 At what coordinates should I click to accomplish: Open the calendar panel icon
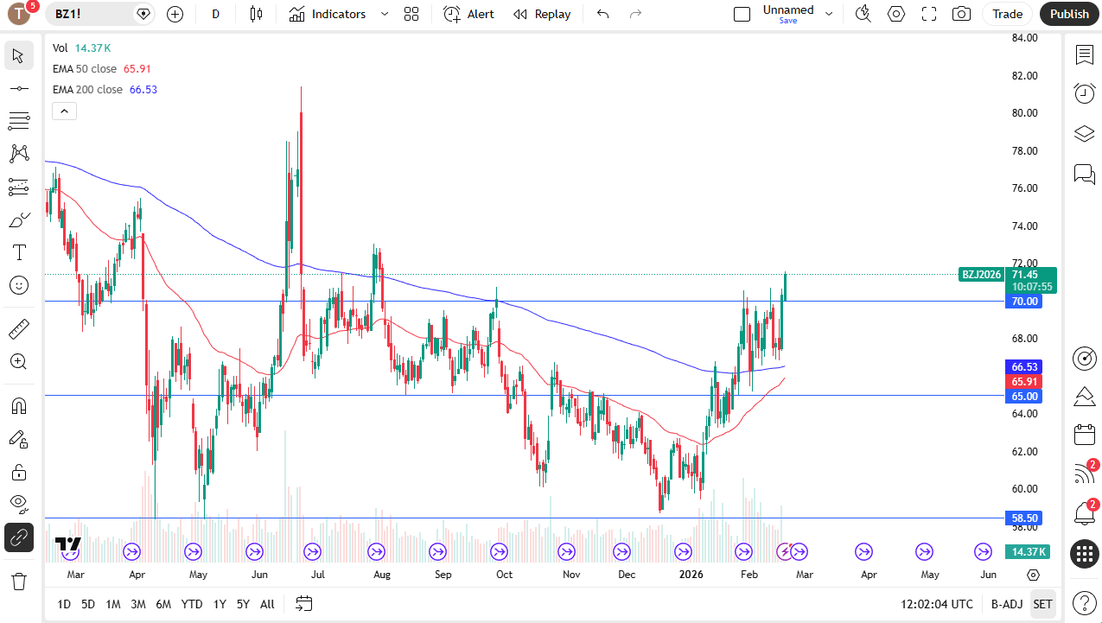click(x=1084, y=435)
